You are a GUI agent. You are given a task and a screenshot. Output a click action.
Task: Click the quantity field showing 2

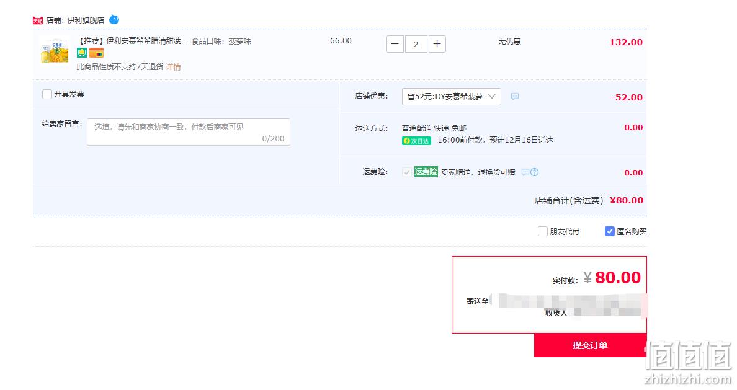pyautogui.click(x=416, y=44)
